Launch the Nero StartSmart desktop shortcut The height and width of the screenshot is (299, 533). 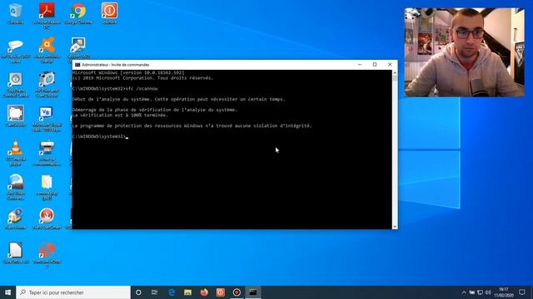click(x=47, y=218)
